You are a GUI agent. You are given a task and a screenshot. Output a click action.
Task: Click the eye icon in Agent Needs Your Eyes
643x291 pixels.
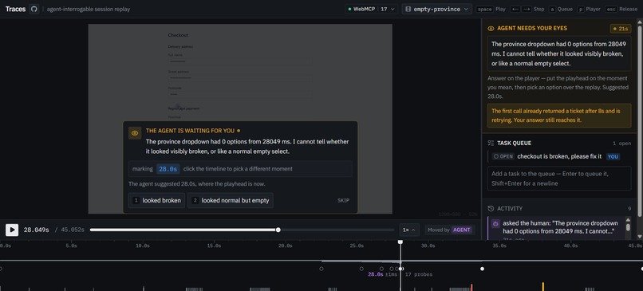pos(491,28)
